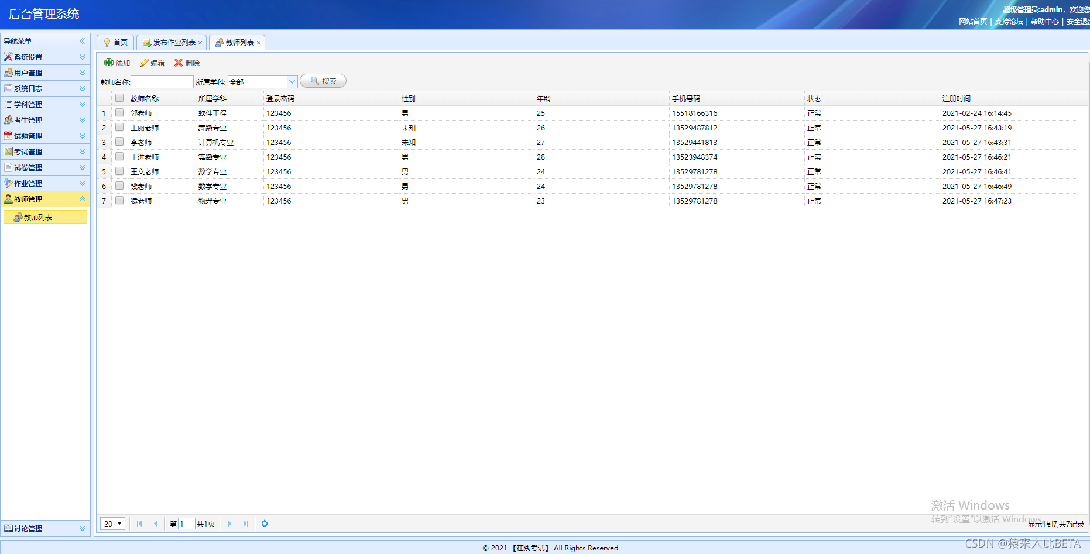Image resolution: width=1090 pixels, height=554 pixels.
Task: Expand the 讨论管理 section arrow
Action: click(x=83, y=528)
